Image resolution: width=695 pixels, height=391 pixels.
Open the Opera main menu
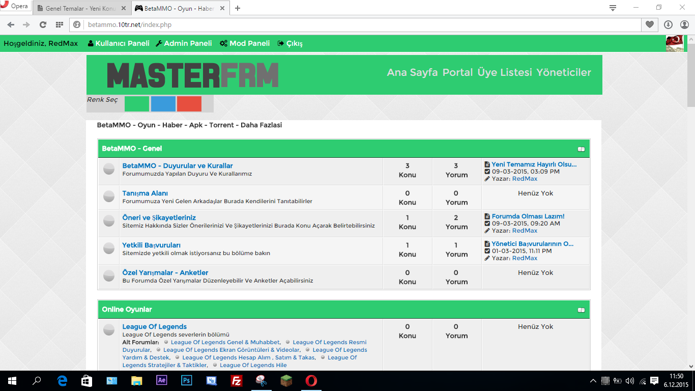pos(15,7)
